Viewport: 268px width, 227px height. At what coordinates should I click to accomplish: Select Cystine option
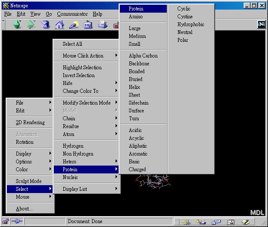pos(191,17)
